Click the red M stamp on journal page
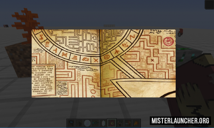Viewport: 214px width, 128px height. coord(169,41)
